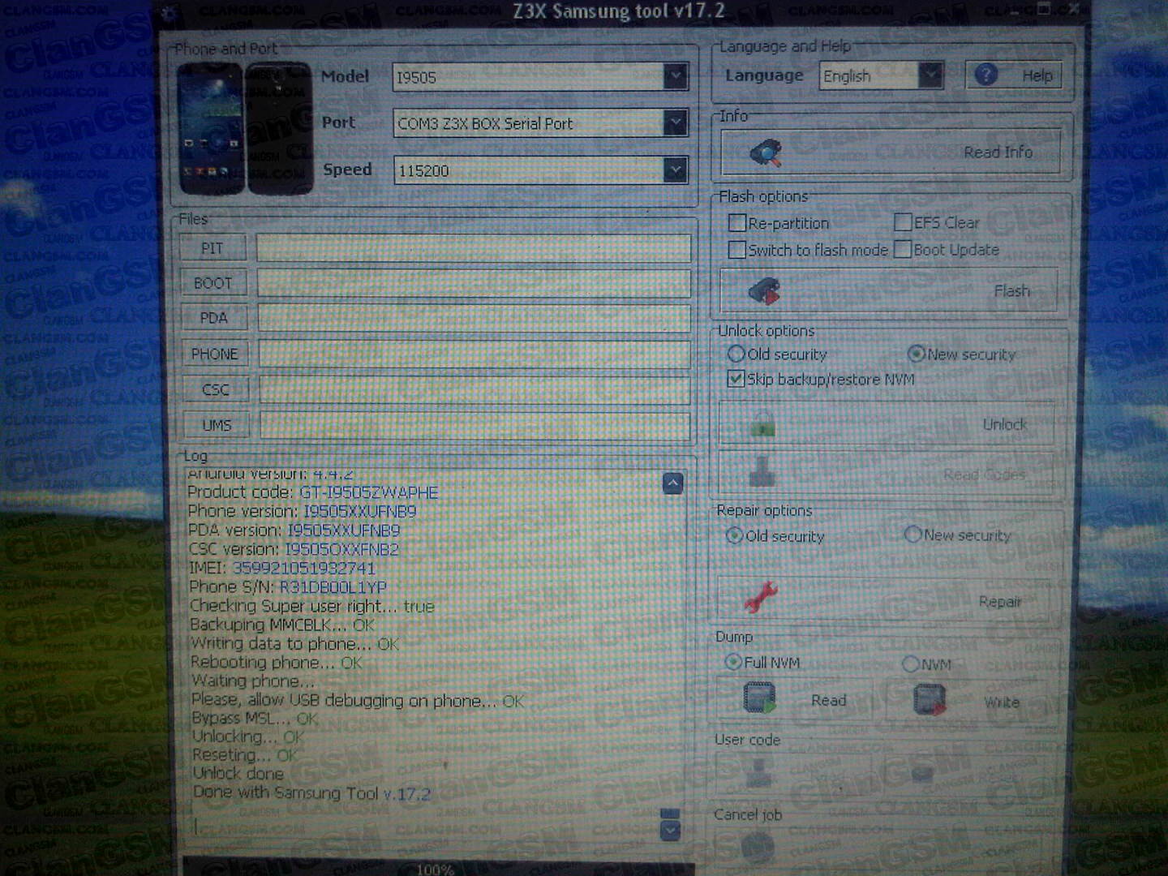Select New security under Repair options
The image size is (1168, 876).
[x=913, y=535]
